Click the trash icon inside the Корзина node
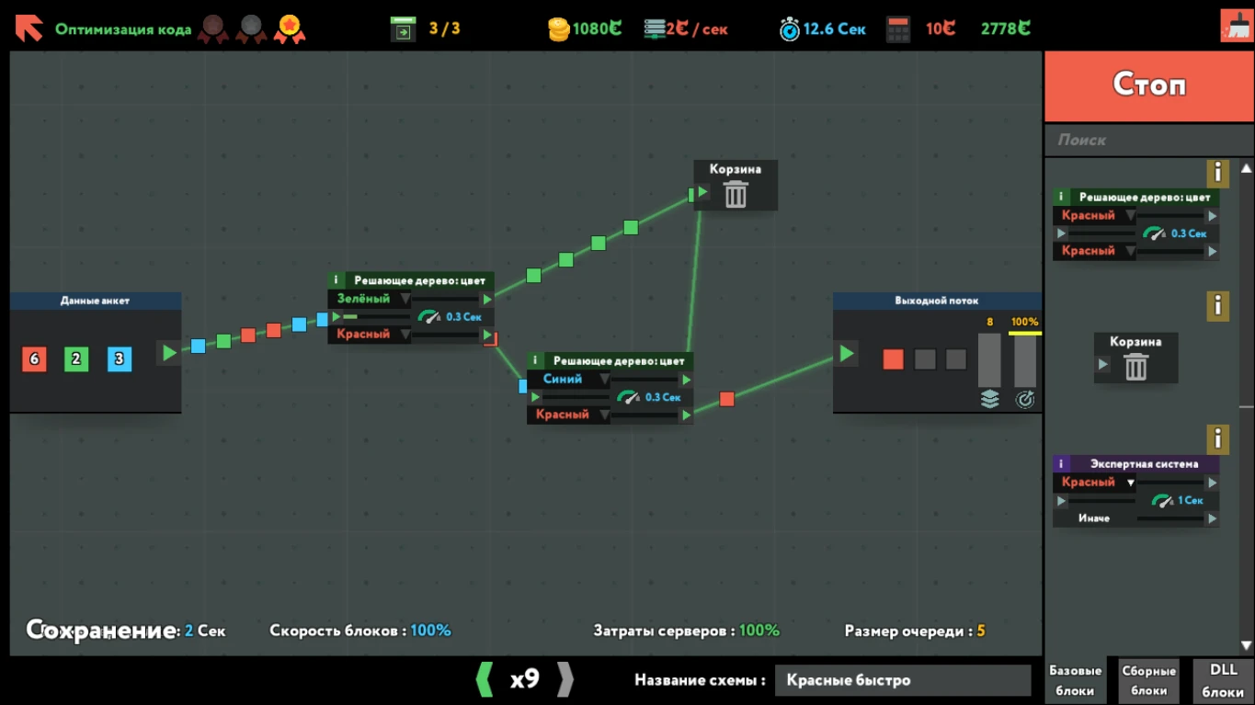The height and width of the screenshot is (705, 1255). coord(734,192)
